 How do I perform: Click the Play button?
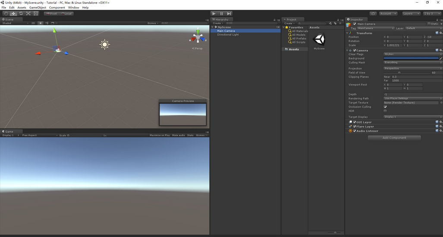pyautogui.click(x=214, y=13)
